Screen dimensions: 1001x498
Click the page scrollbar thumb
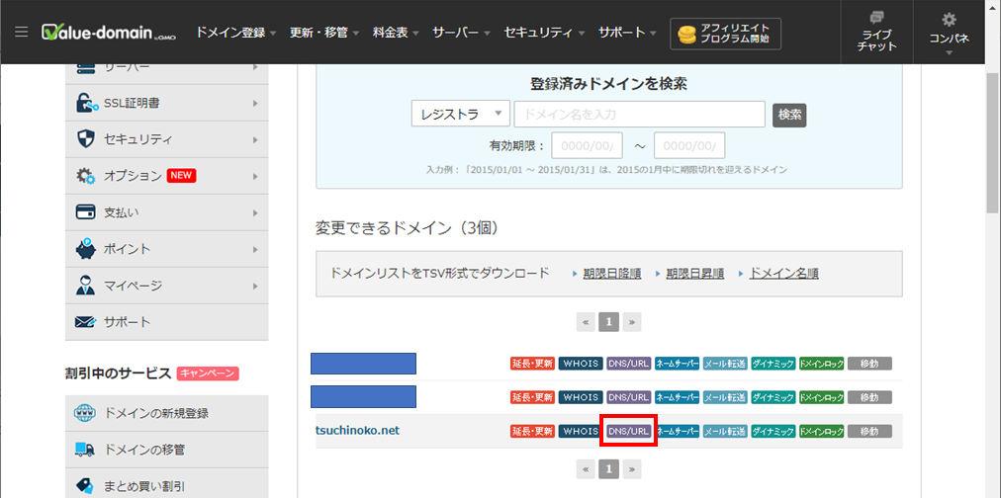tap(993, 145)
